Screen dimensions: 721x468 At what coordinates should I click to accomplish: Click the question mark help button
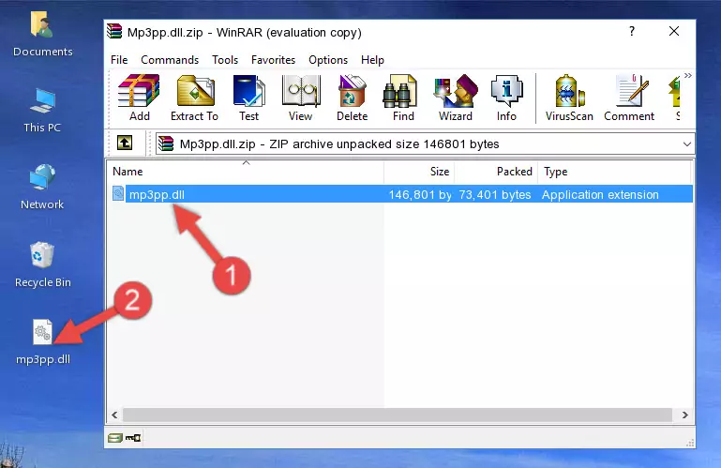(632, 31)
